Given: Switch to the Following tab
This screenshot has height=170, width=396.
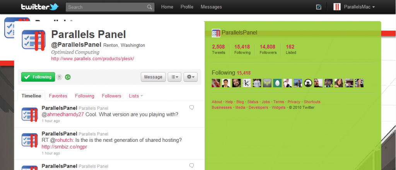Looking at the screenshot, I should point(85,96).
